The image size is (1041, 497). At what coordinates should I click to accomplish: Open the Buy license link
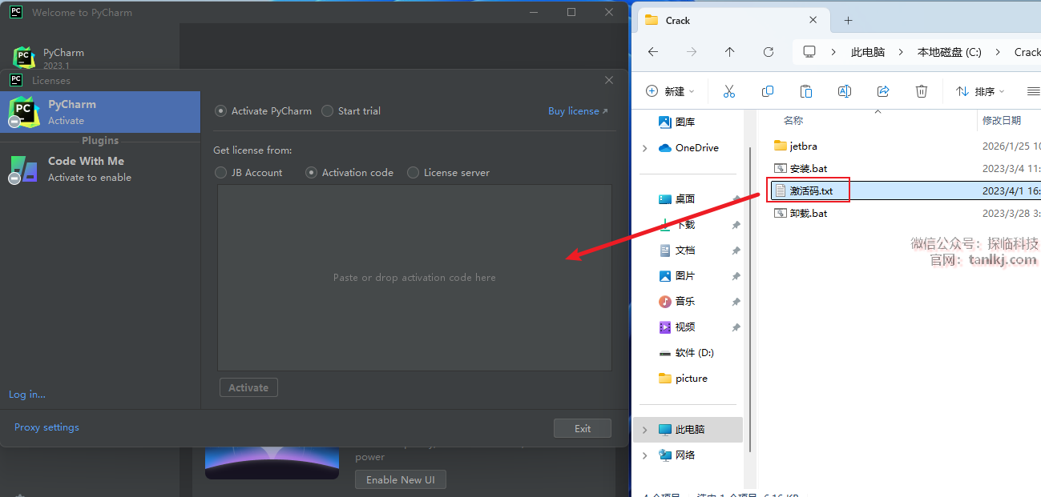coord(577,111)
